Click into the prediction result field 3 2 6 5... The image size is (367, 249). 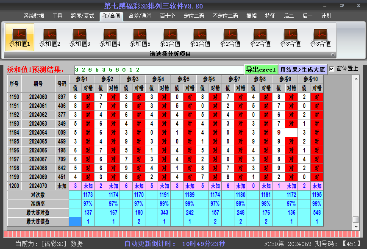pos(158,70)
